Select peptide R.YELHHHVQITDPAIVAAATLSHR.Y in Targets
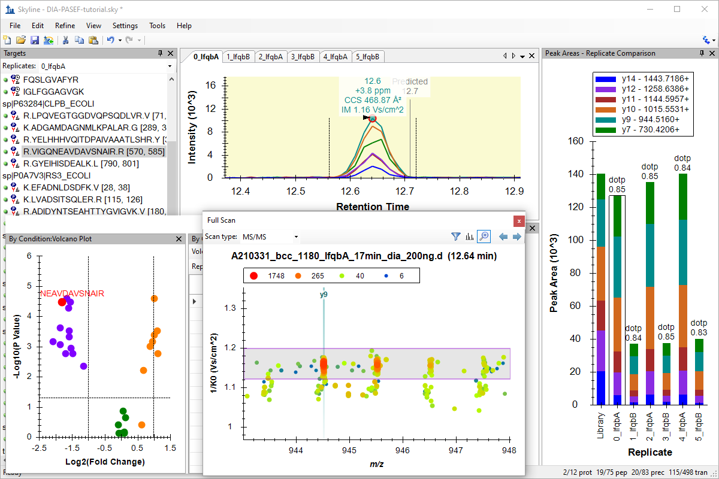Image resolution: width=719 pixels, height=479 pixels. click(94, 140)
